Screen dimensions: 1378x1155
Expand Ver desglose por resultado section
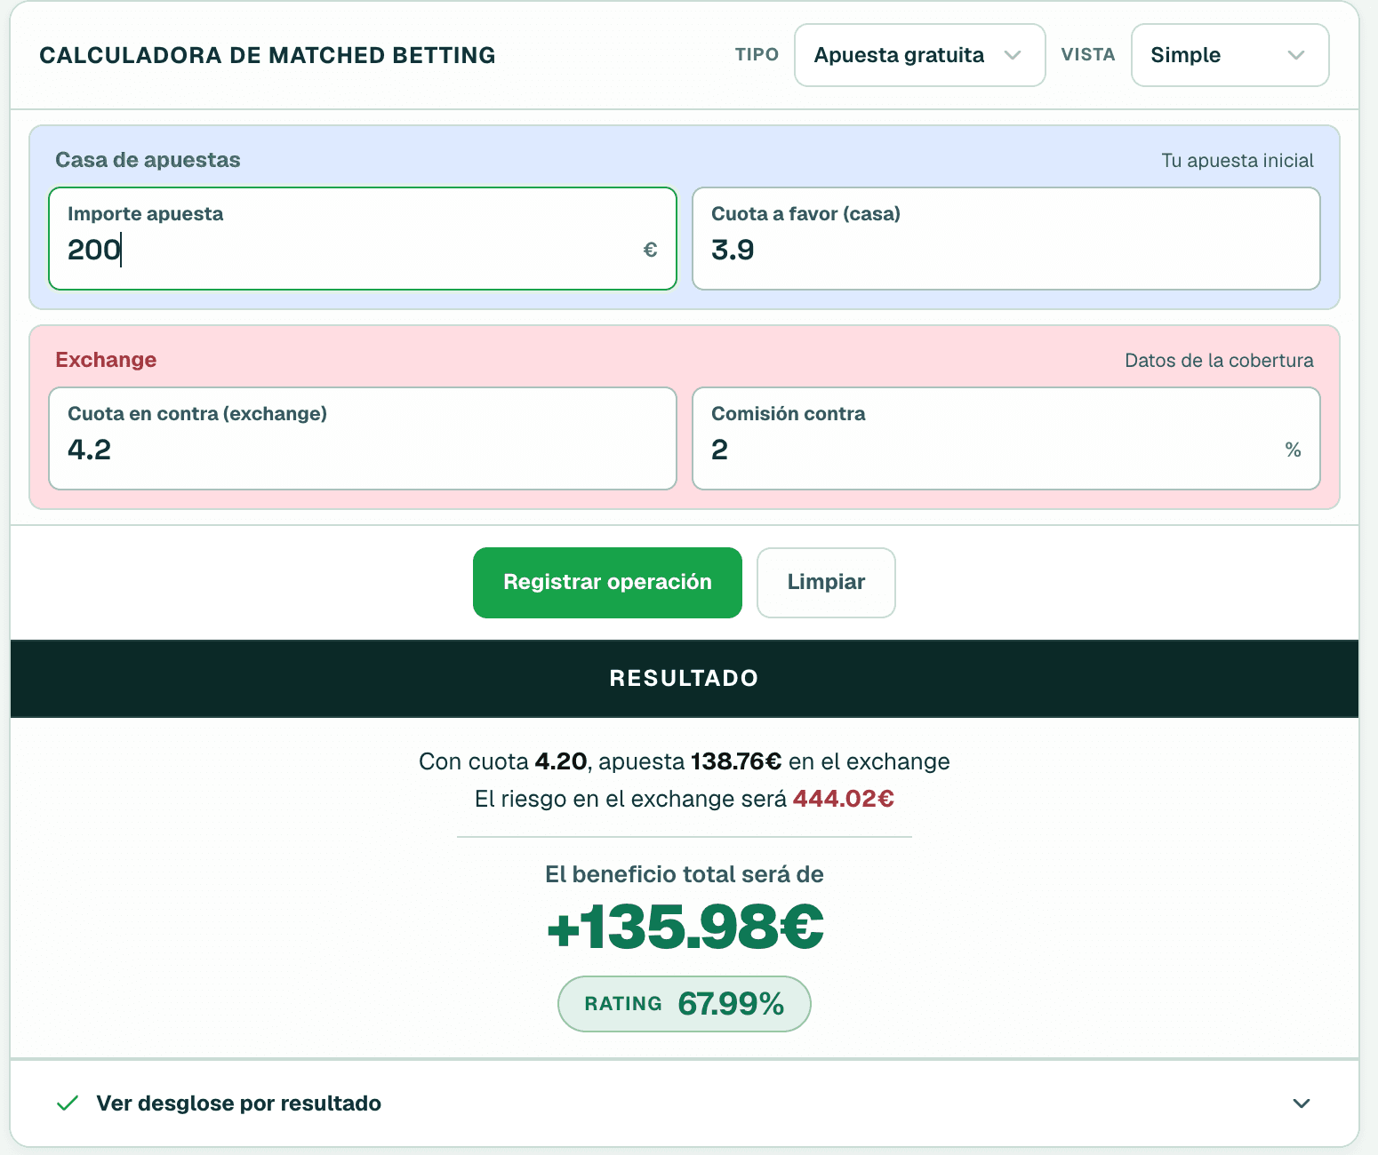tap(684, 1103)
